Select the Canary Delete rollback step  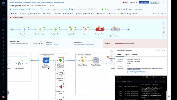pos(83,60)
